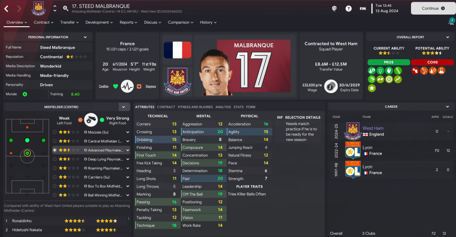Click the contract expiry circular icon

[331, 86]
